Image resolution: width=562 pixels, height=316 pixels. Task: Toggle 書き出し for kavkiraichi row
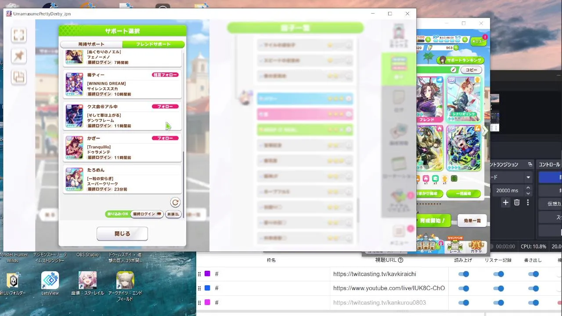[533, 274]
